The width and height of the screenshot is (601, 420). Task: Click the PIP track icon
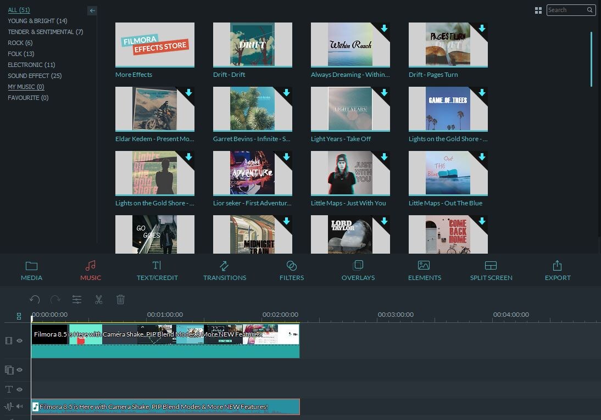tap(9, 370)
